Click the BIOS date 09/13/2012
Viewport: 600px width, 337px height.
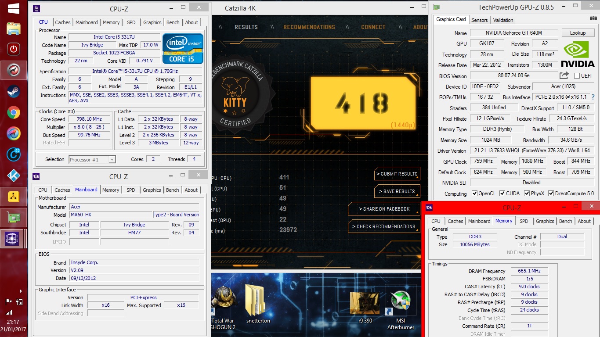(134, 278)
